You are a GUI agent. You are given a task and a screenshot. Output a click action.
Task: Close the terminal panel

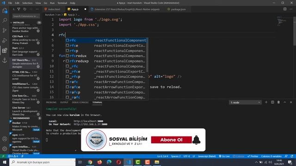[291, 102]
